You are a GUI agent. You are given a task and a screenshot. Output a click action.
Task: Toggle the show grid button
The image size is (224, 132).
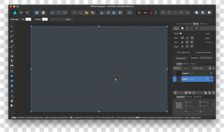click(x=139, y=13)
